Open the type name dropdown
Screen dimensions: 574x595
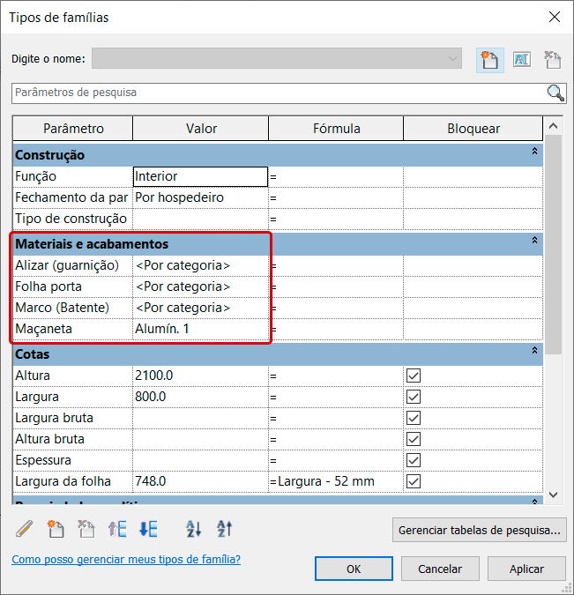tap(453, 59)
